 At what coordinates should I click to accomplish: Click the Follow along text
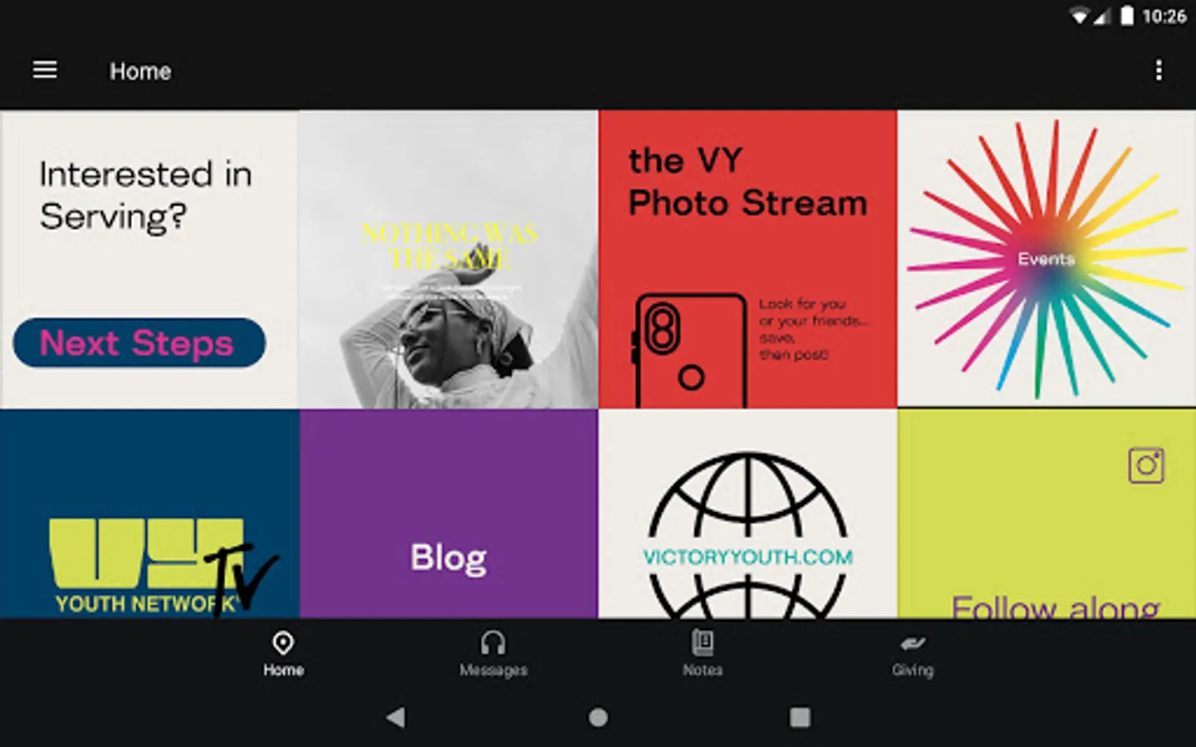[1056, 607]
